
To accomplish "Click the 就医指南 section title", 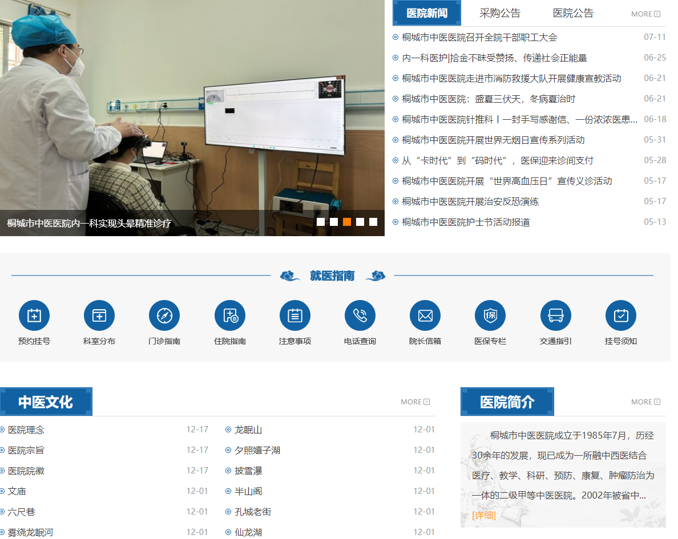I will [x=332, y=275].
